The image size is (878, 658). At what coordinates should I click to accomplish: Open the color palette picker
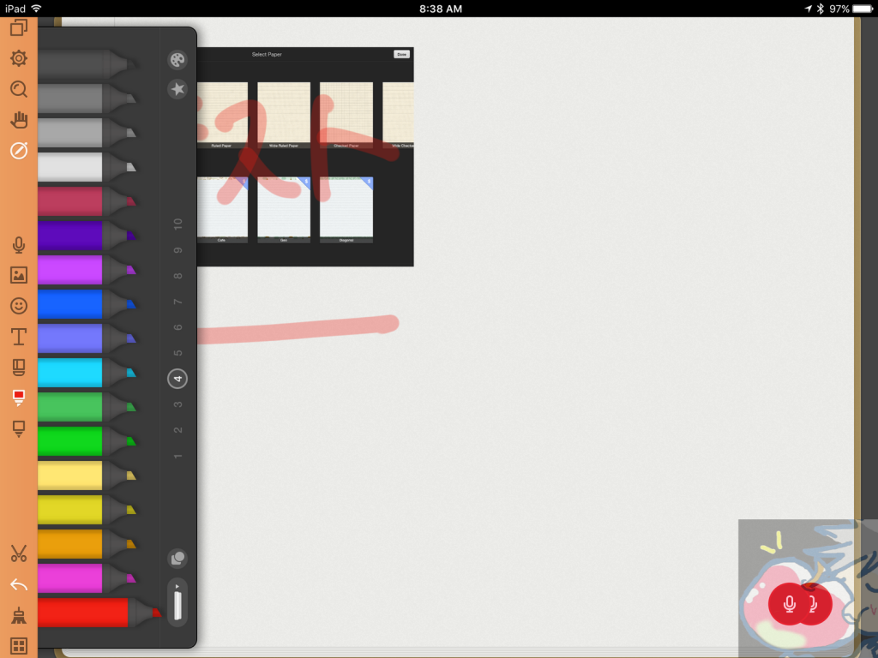(x=177, y=60)
